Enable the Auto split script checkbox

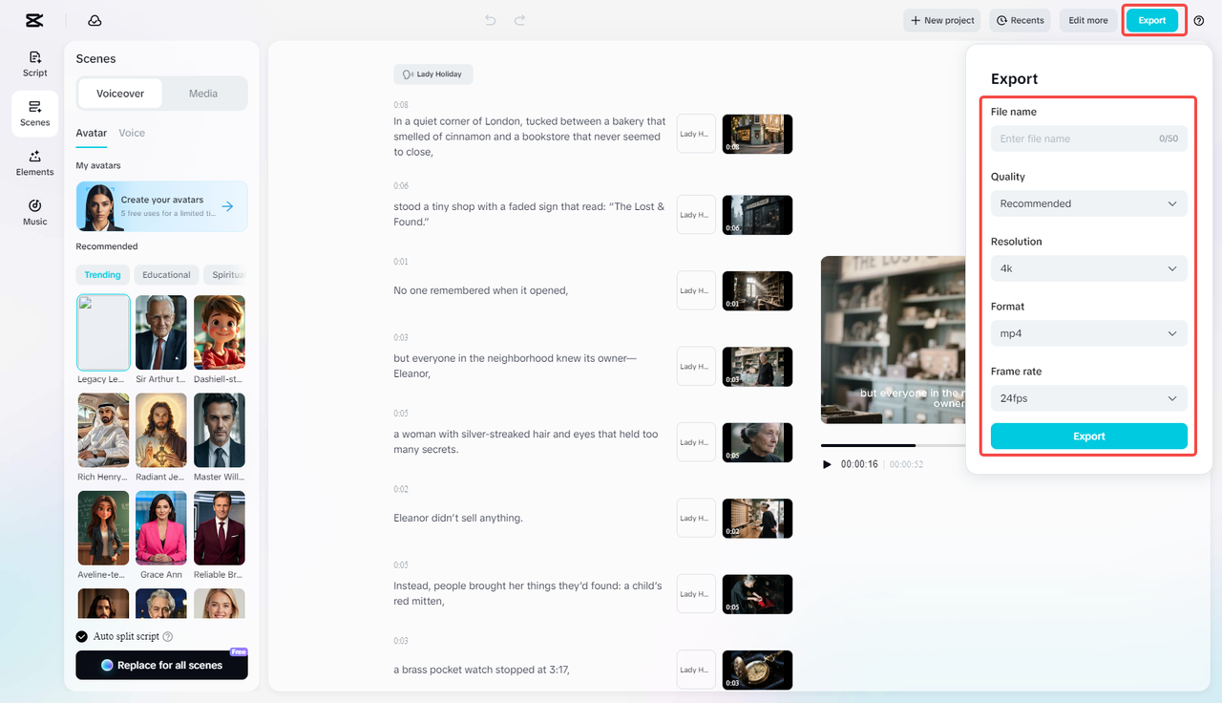pyautogui.click(x=80, y=635)
